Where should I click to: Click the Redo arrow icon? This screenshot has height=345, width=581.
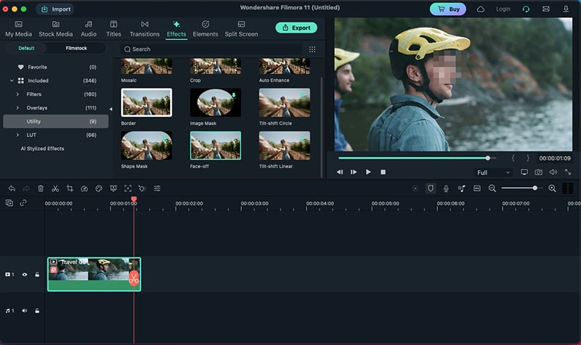point(26,188)
